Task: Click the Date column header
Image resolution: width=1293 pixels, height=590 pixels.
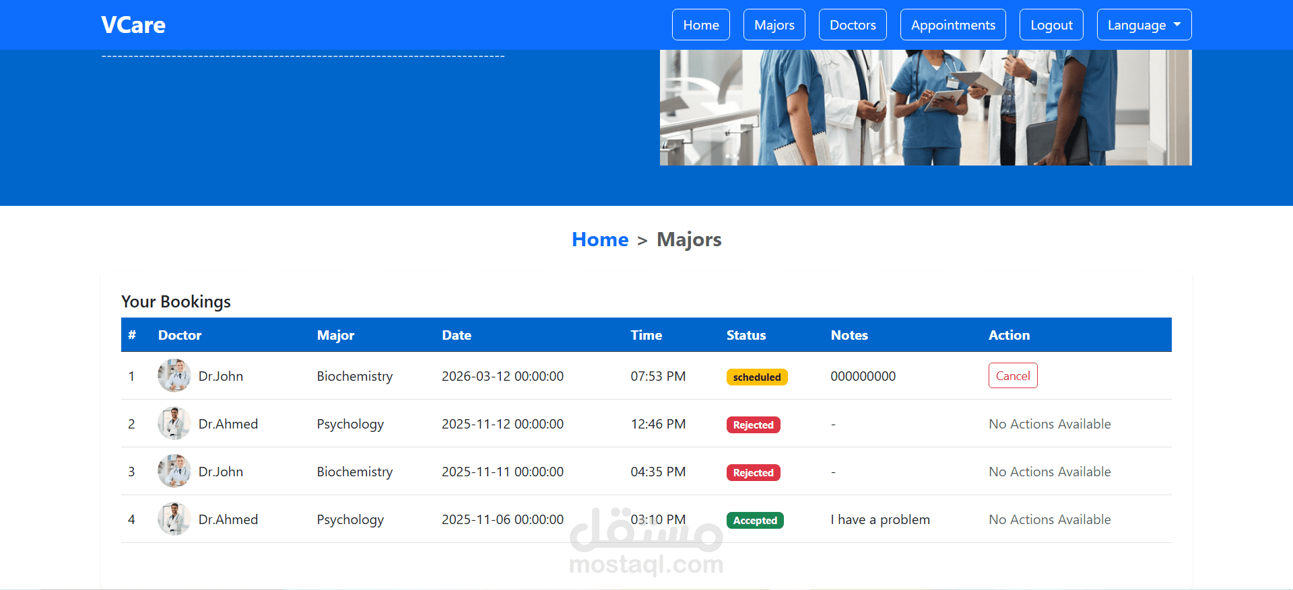Action: click(457, 335)
